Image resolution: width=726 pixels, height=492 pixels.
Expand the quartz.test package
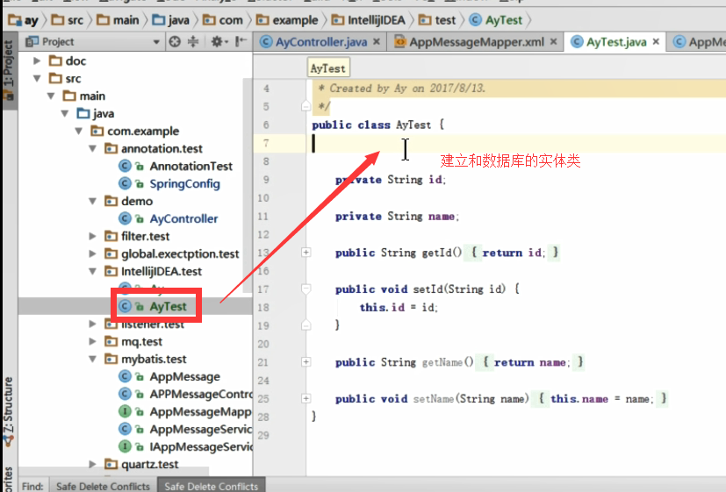click(92, 464)
